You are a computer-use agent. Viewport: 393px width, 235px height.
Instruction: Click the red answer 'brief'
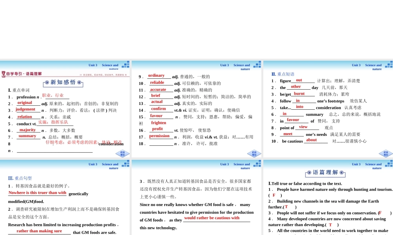[156, 96]
